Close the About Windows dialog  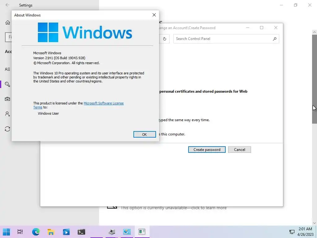click(x=154, y=15)
